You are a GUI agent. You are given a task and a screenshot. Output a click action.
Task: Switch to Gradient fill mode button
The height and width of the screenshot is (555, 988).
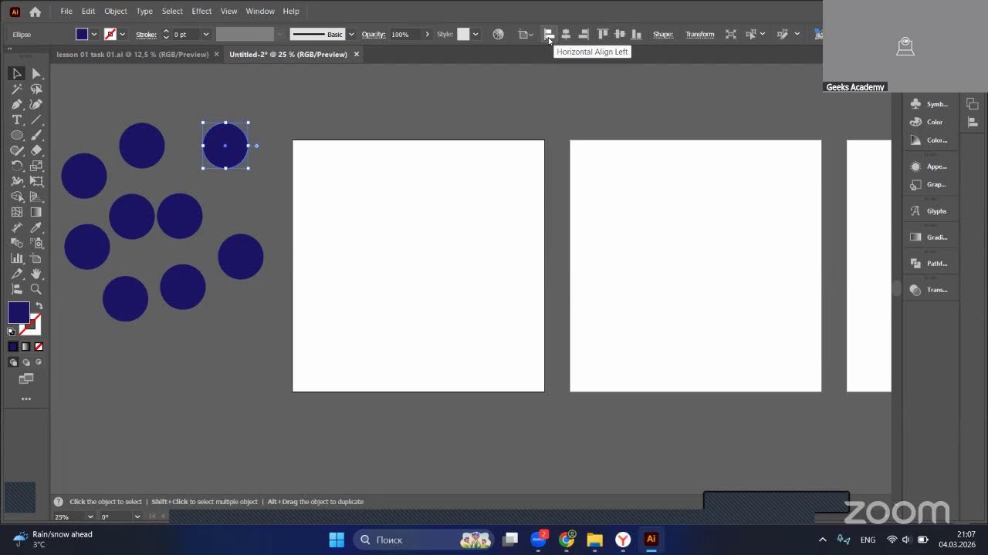coord(25,347)
